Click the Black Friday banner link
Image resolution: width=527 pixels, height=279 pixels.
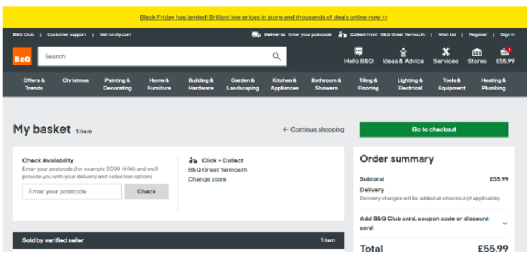[263, 18]
